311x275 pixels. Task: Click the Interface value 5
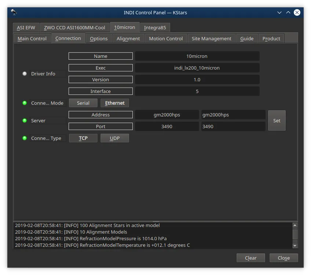[197, 91]
